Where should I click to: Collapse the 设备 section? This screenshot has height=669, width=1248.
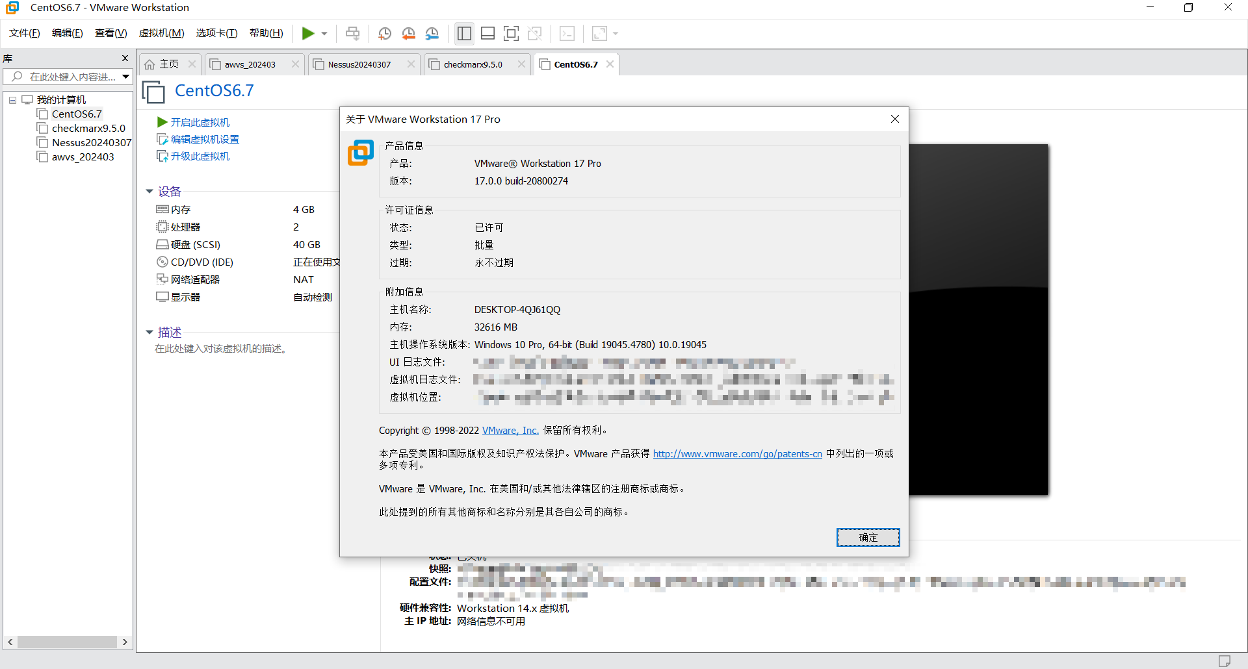click(149, 192)
